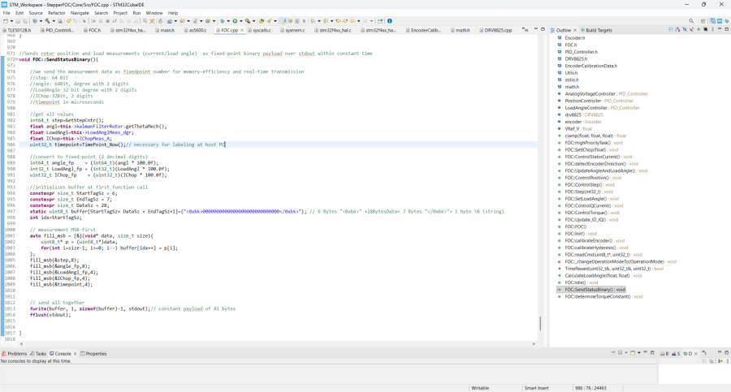Collapse all items in Outline view

(x=671, y=29)
